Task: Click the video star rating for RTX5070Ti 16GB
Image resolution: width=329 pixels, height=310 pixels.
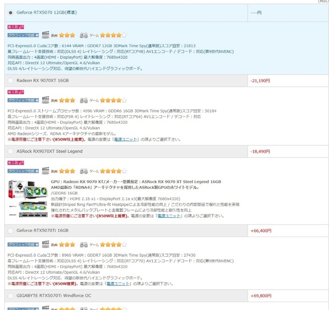Action: tap(67, 244)
